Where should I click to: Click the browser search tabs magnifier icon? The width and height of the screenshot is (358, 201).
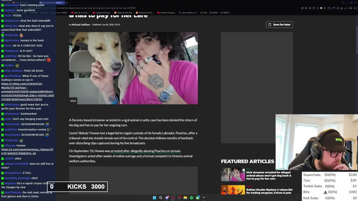point(343,3)
